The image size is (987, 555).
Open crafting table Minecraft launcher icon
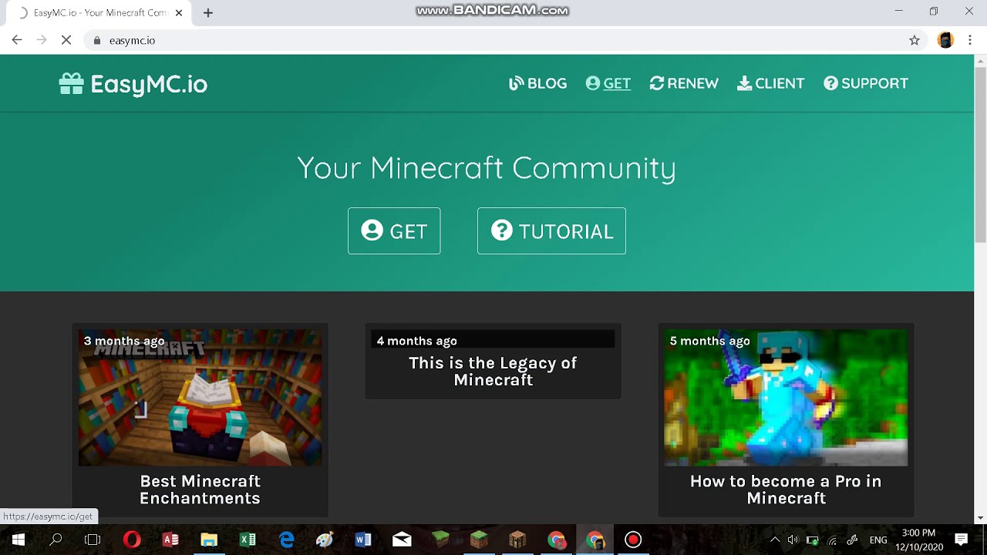[517, 540]
